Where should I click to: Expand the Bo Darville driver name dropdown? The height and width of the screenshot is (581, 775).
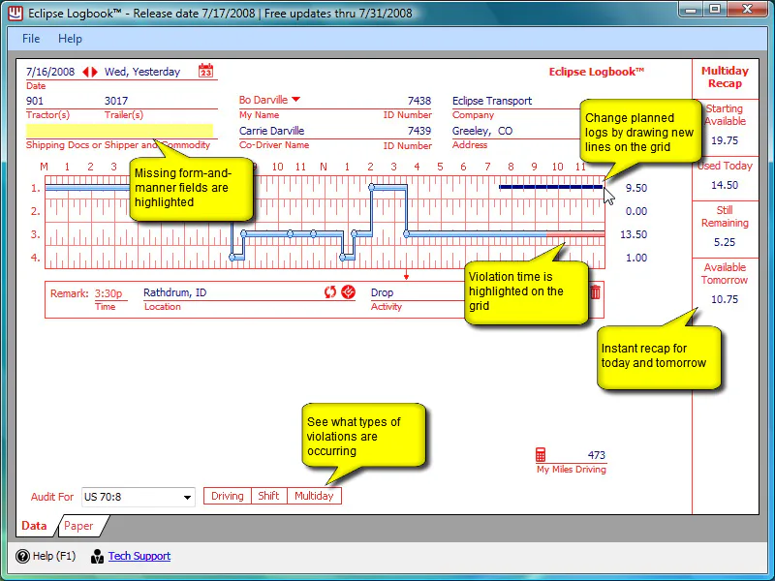click(x=296, y=100)
